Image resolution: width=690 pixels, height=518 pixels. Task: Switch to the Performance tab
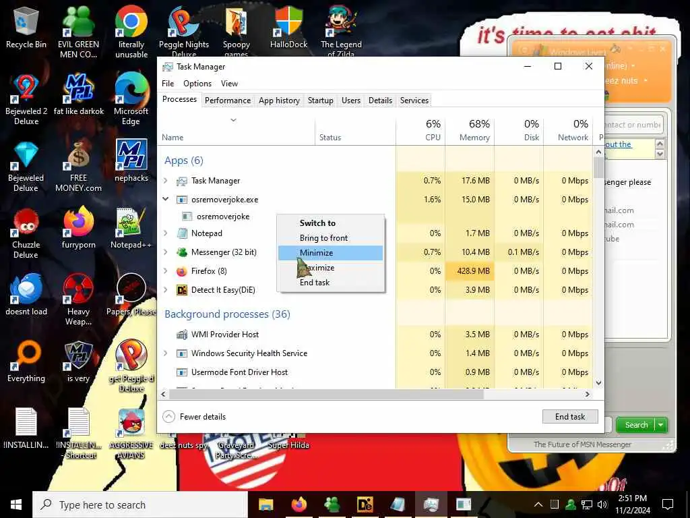click(x=228, y=100)
